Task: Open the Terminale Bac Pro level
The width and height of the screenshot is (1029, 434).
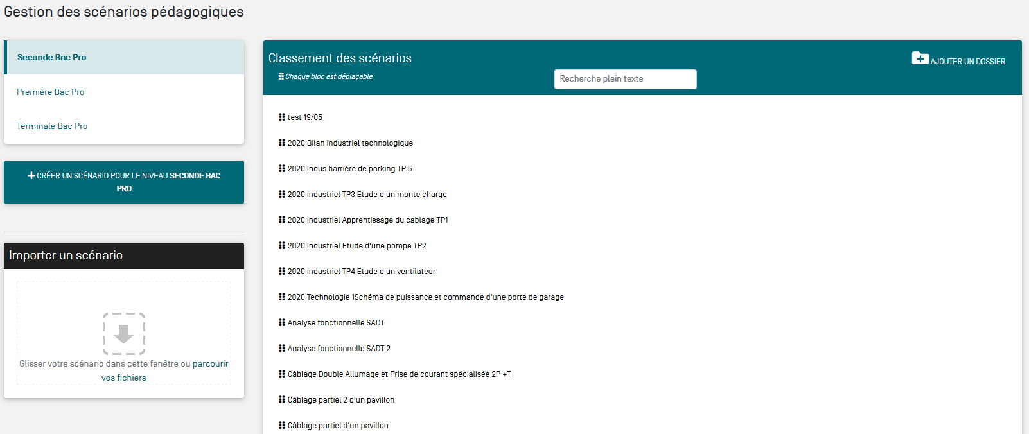Action: coord(52,126)
